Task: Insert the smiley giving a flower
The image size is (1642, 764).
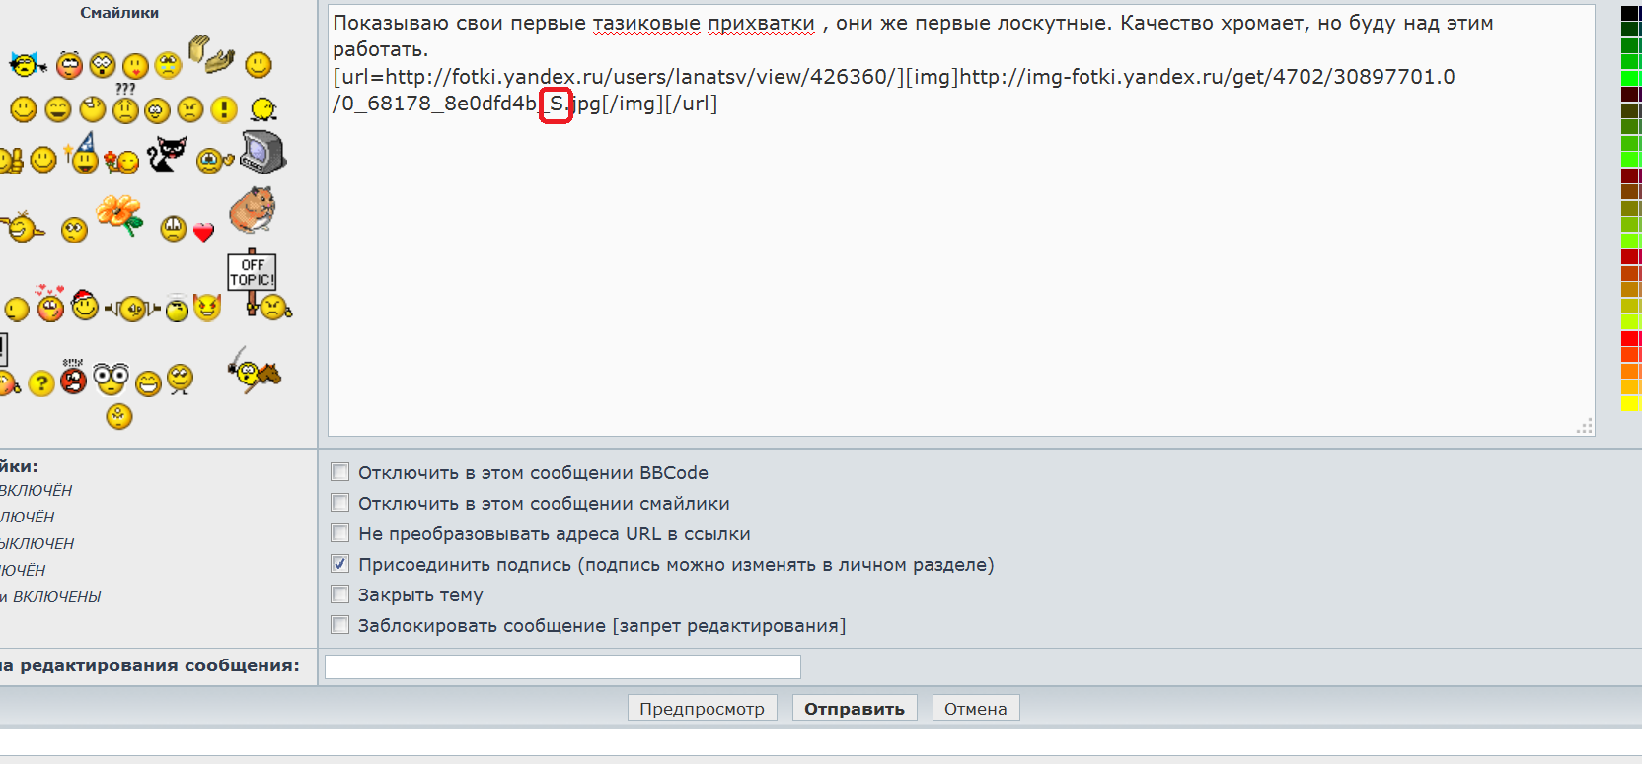Action: click(121, 161)
